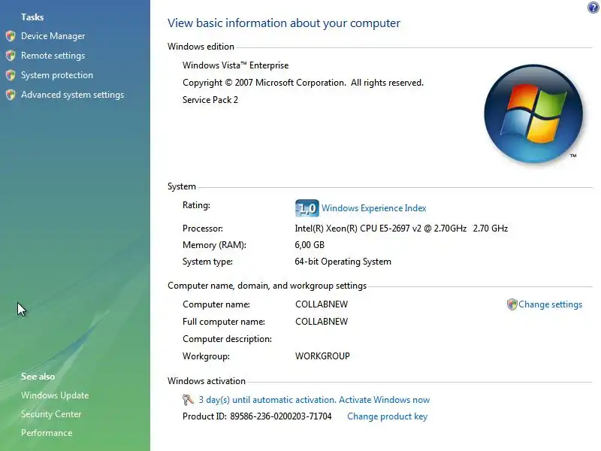Click the 6,00 GB memory value
This screenshot has width=601, height=451.
[x=310, y=245]
